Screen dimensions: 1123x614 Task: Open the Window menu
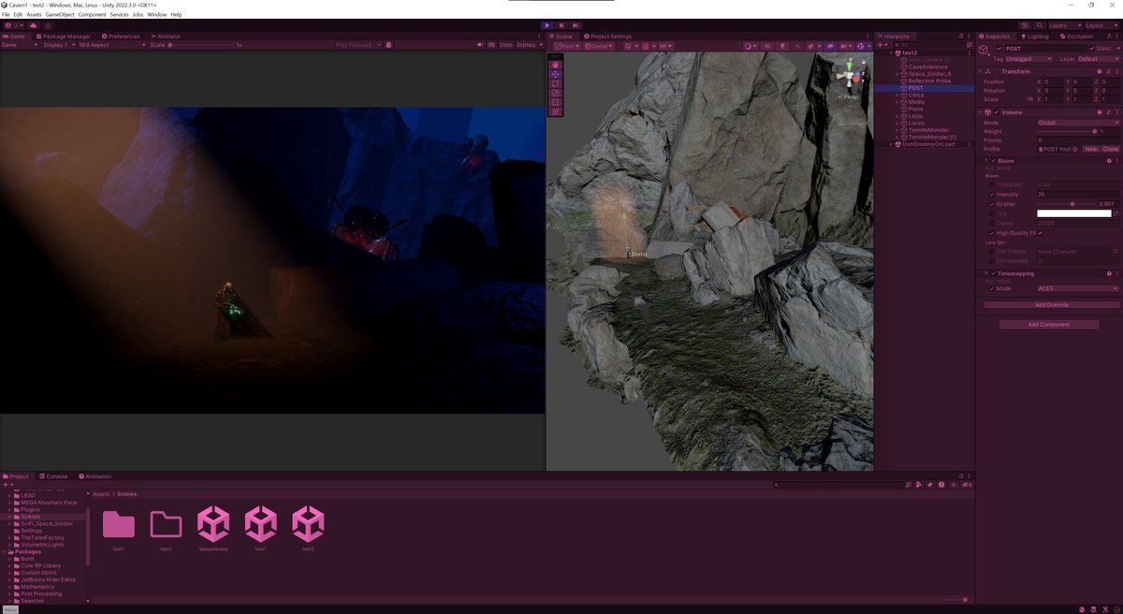pyautogui.click(x=157, y=15)
